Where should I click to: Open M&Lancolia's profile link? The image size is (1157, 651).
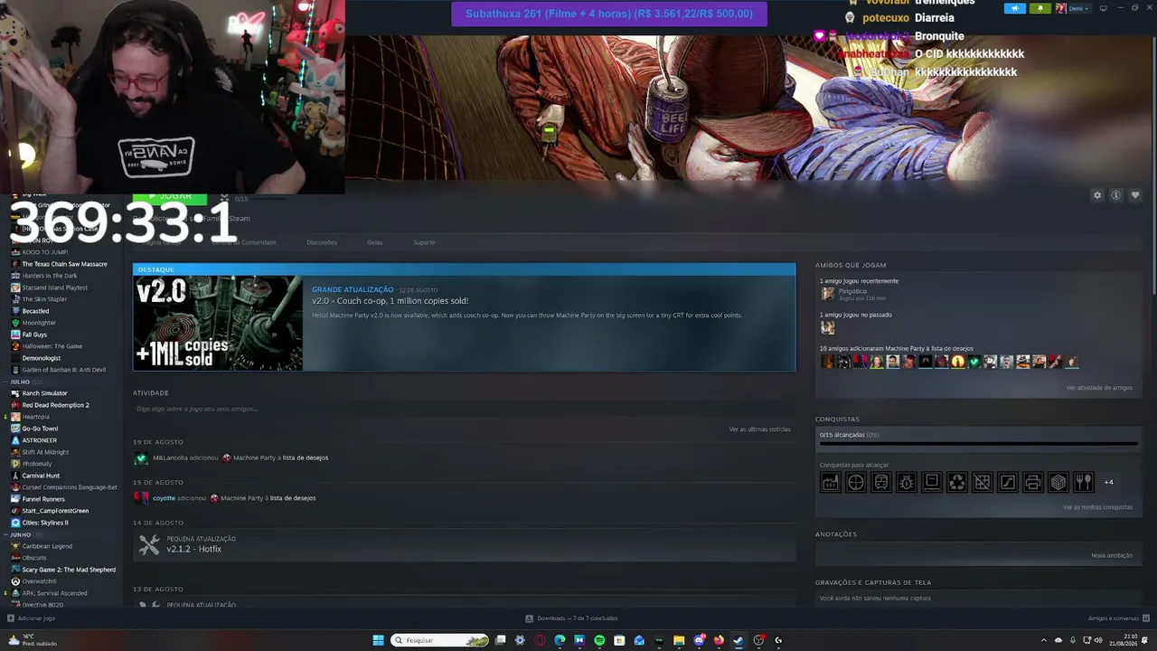(170, 458)
